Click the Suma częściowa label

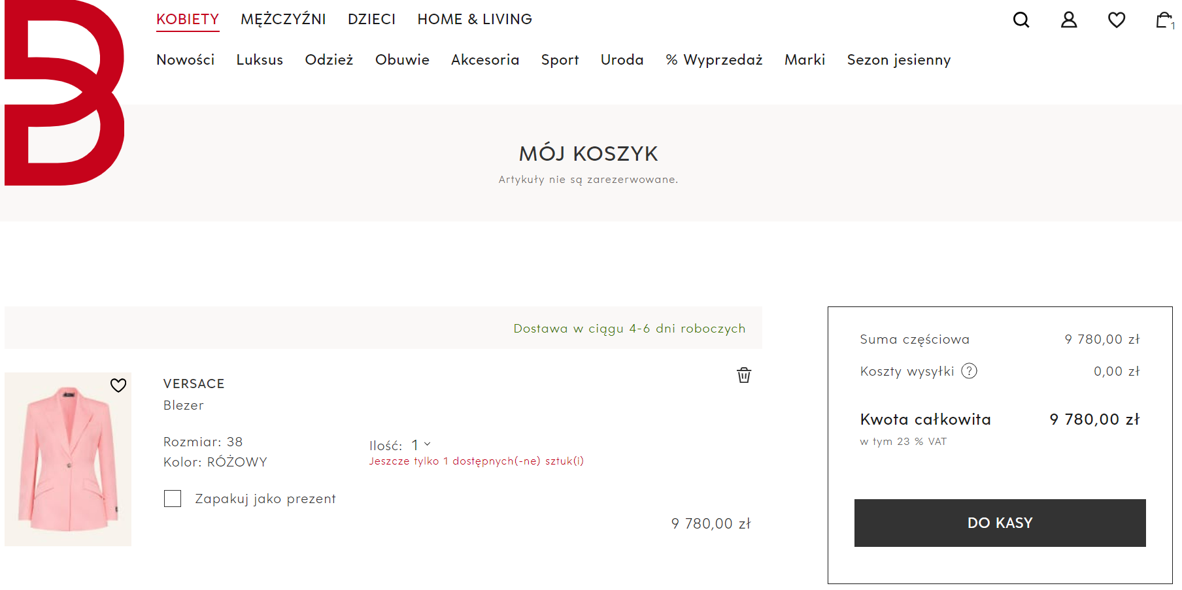[915, 339]
